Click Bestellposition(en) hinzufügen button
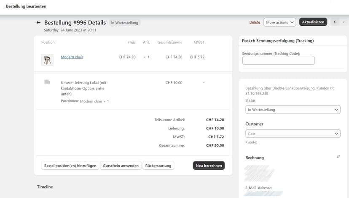The width and height of the screenshot is (349, 198). (x=70, y=166)
